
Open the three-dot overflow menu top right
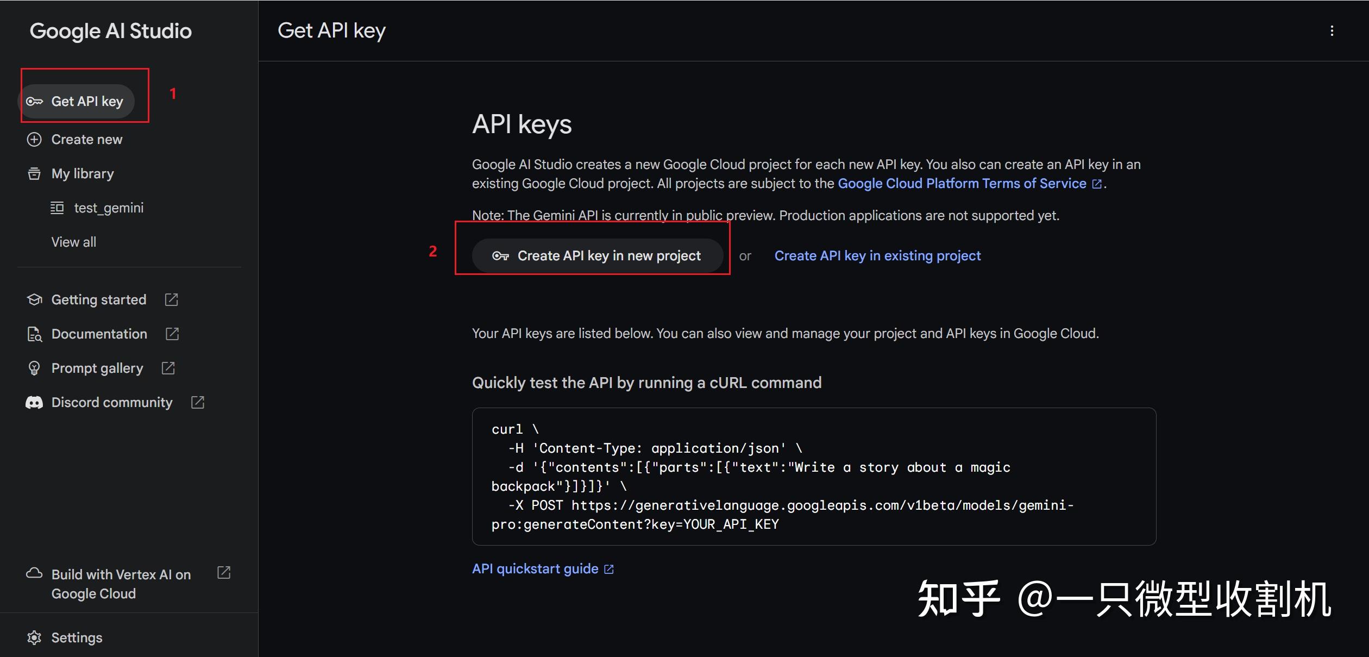(x=1332, y=30)
